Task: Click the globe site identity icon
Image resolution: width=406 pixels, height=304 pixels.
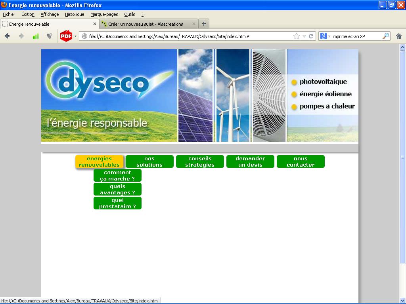Action: (x=84, y=36)
